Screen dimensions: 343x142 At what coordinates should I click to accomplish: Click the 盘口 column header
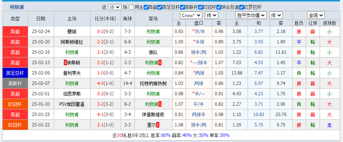(x=199, y=23)
